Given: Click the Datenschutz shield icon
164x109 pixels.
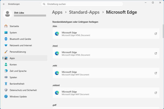Looking at the screenshot, I should click(x=6, y=90).
